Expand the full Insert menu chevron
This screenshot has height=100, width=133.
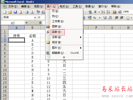pyautogui.click(x=64, y=57)
